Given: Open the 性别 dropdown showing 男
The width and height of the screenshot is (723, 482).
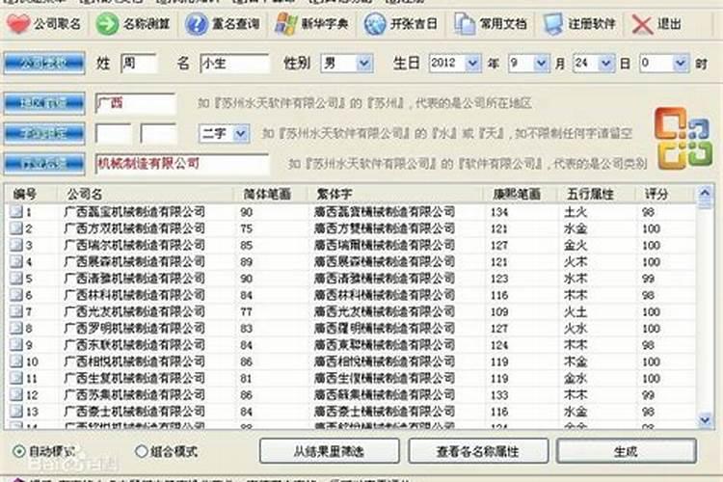Looking at the screenshot, I should point(346,63).
